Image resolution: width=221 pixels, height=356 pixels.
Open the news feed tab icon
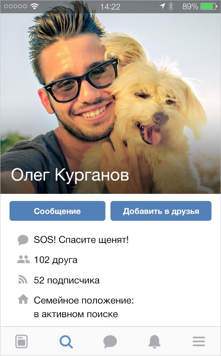[21, 341]
